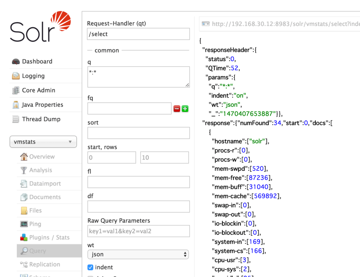Click the "mem-buff":[31040] line
This screenshot has height=277, width=360.
[242, 187]
